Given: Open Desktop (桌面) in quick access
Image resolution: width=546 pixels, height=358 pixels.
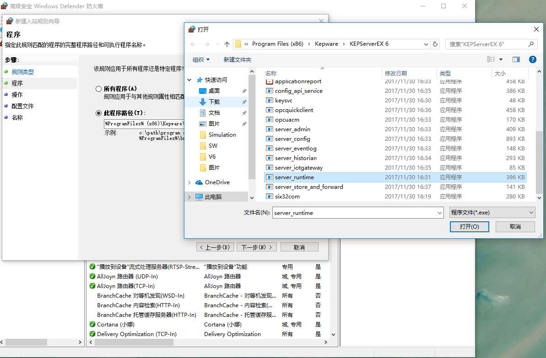Looking at the screenshot, I should [214, 91].
